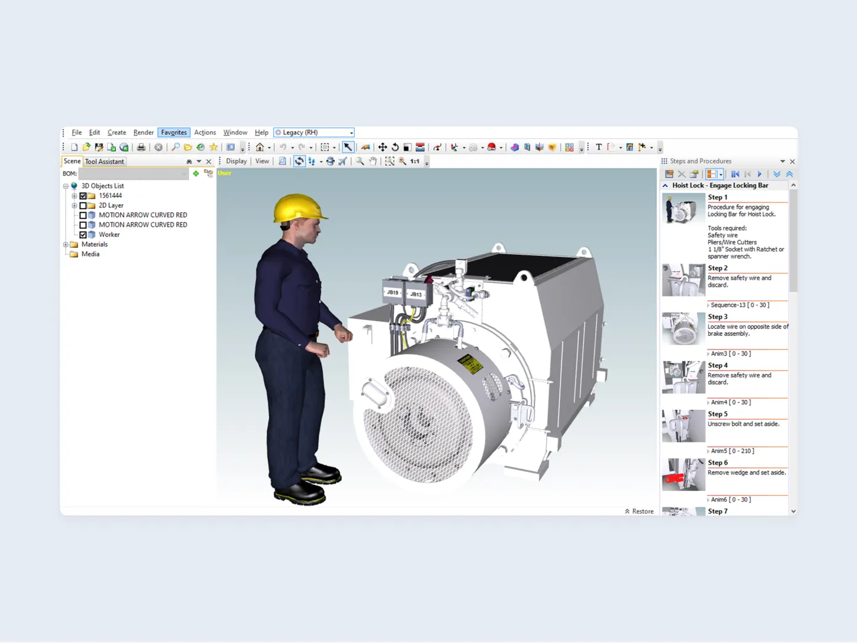Expand the Materials folder

tap(66, 244)
